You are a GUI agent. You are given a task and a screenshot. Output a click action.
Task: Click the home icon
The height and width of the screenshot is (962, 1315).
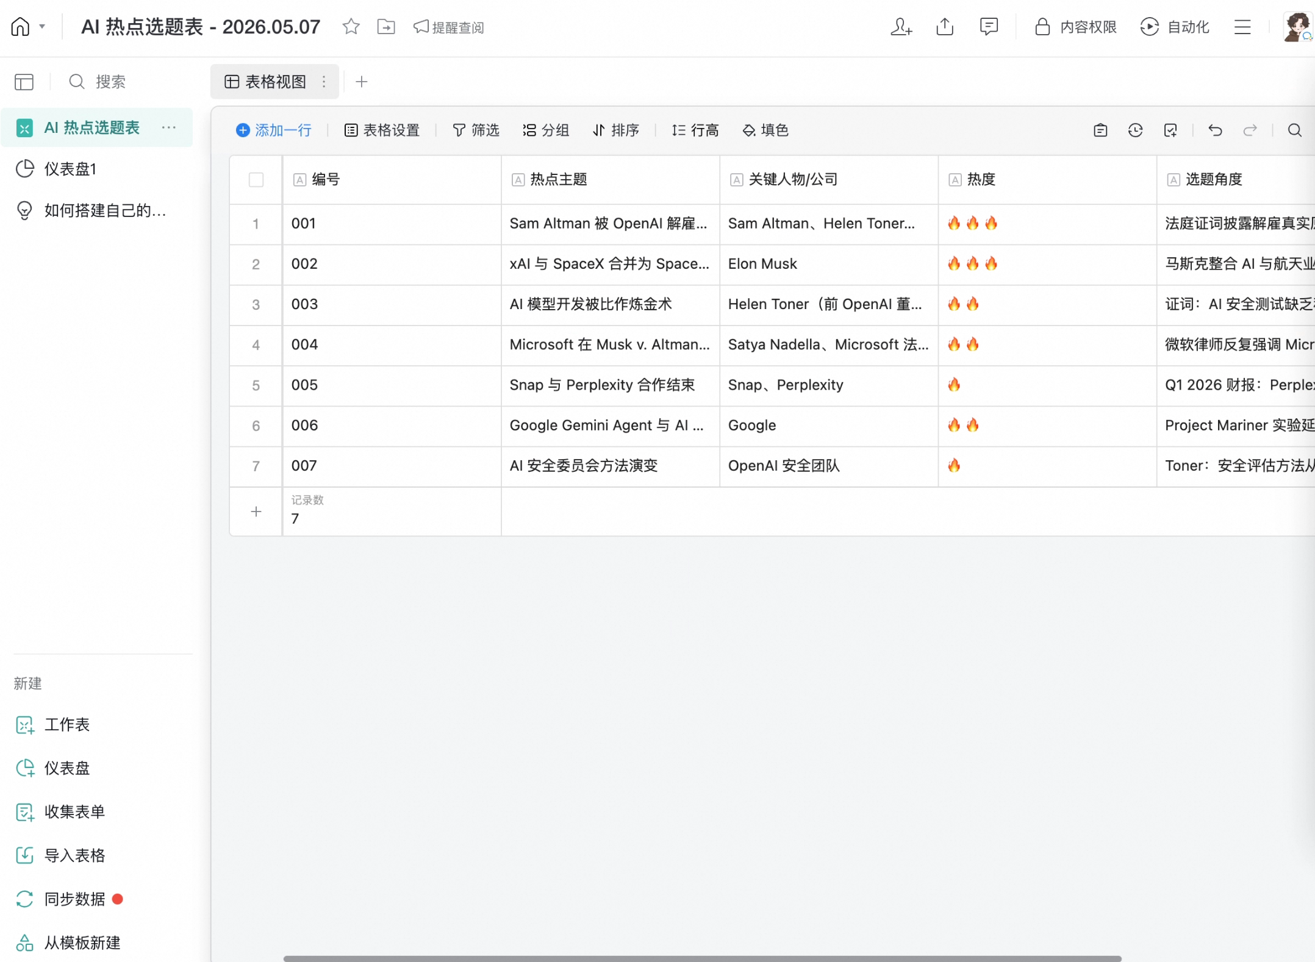(20, 27)
